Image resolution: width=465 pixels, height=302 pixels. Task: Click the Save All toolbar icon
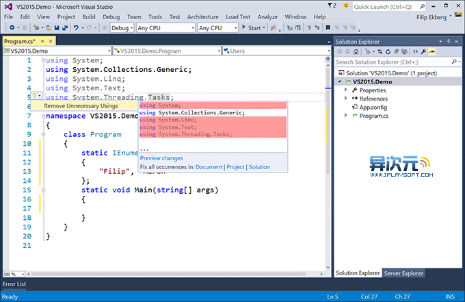(64, 28)
